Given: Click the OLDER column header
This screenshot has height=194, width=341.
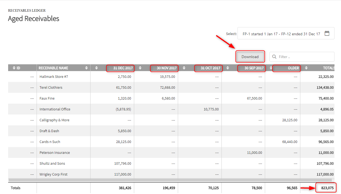Looking at the screenshot, I should click(293, 68).
